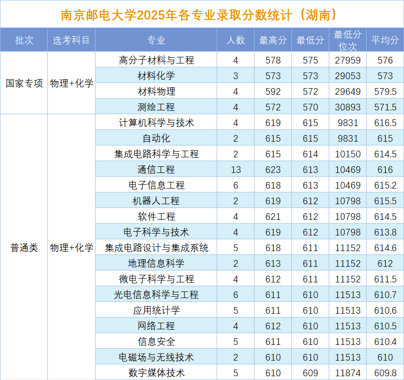404x380 pixels.
Task: Select the major 微电子科学与工程
Action: pos(156,279)
